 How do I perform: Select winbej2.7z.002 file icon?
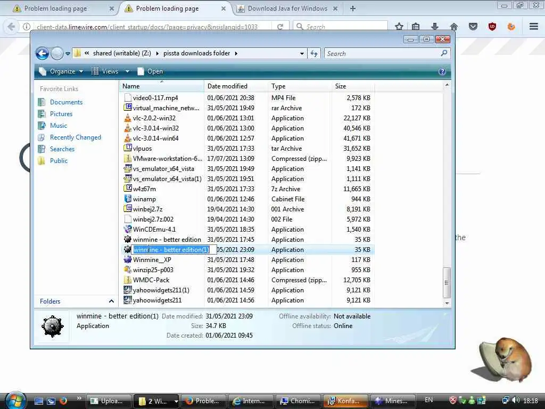128,219
